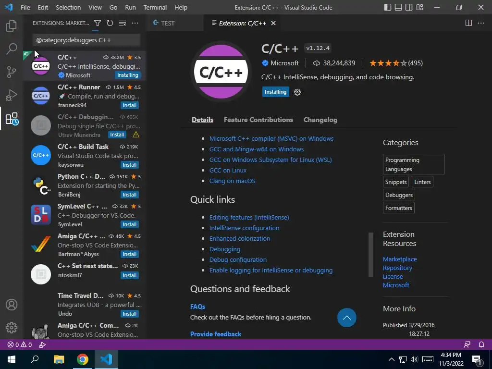Click the Filter Extensions funnel icon
The height and width of the screenshot is (369, 492).
(98, 23)
